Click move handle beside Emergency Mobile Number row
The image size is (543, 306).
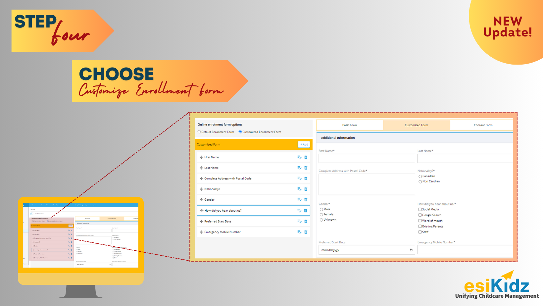click(202, 232)
